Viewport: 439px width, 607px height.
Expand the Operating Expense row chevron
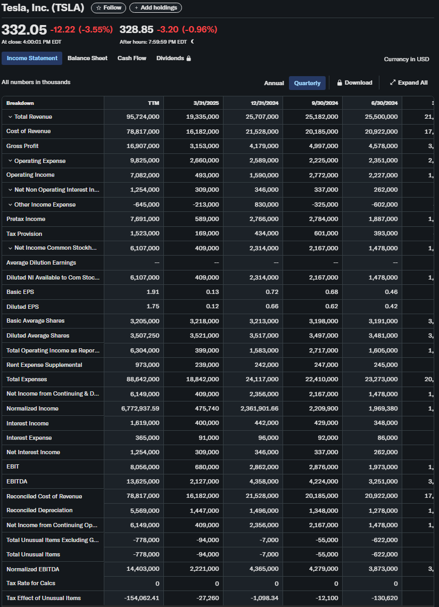10,161
